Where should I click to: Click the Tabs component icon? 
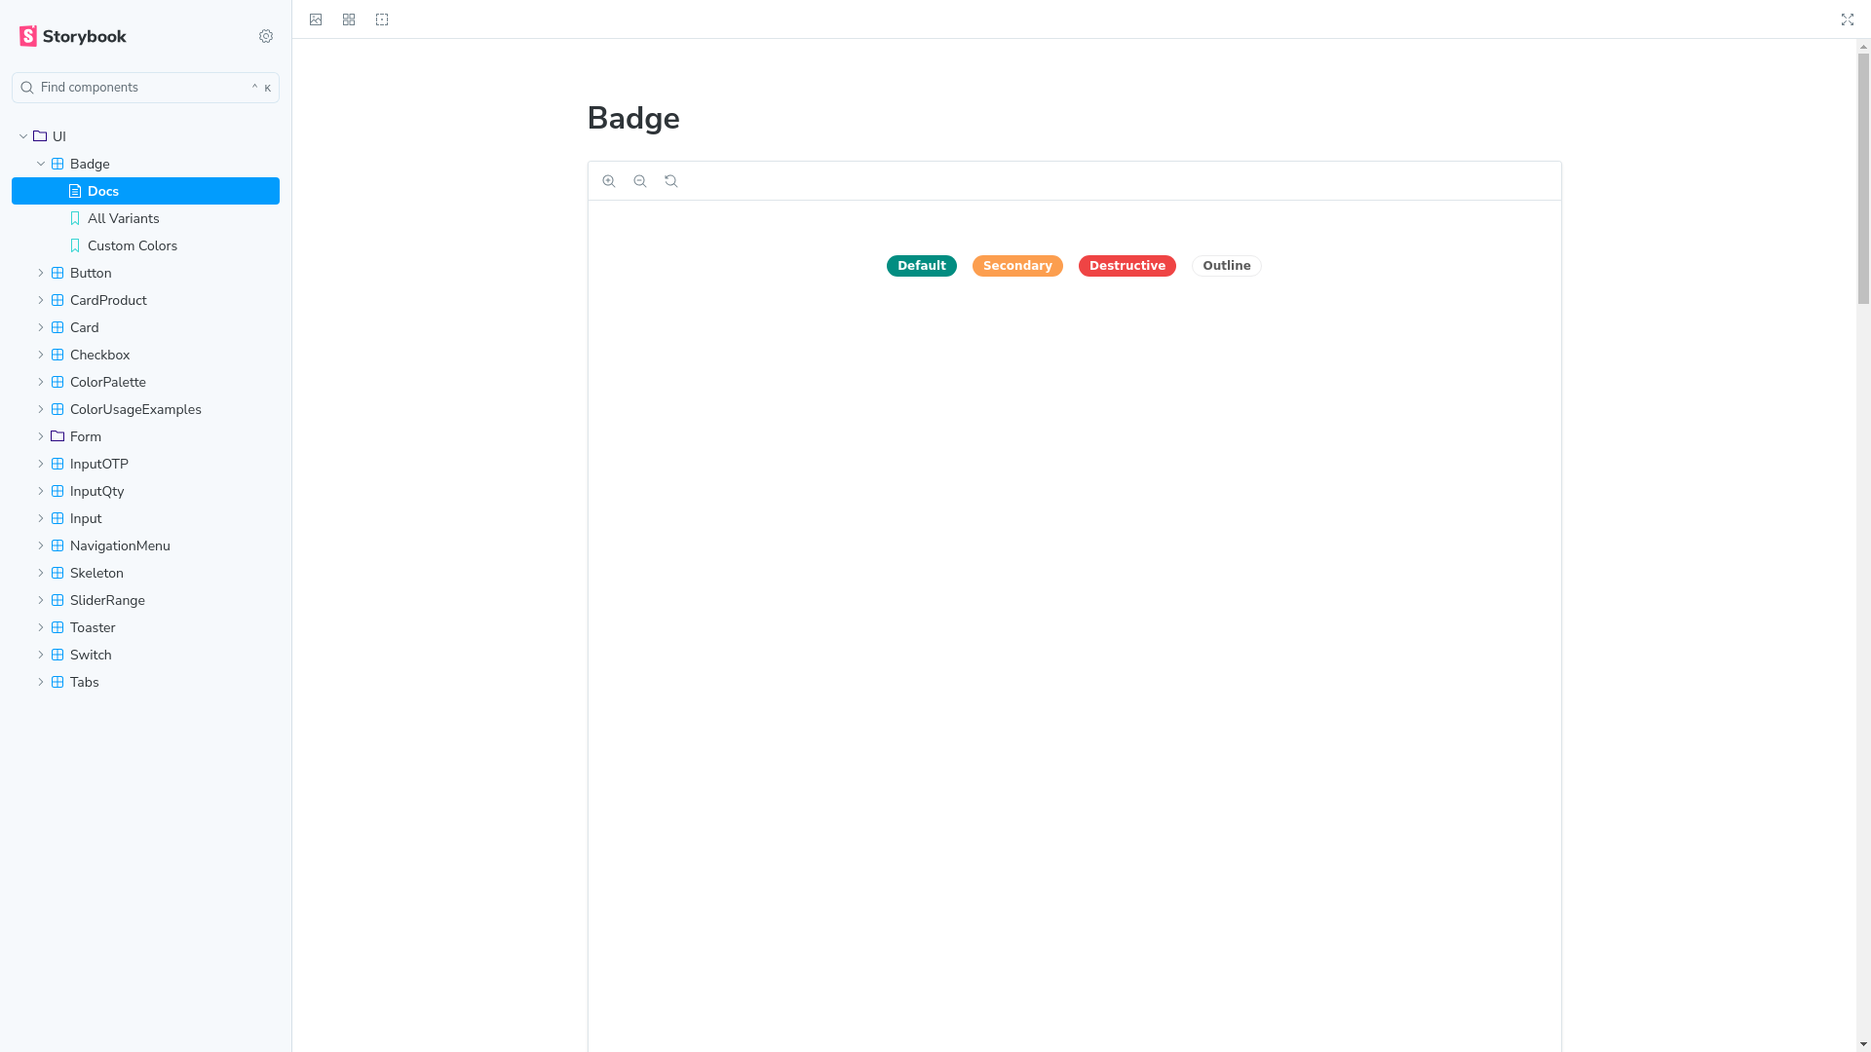57,682
